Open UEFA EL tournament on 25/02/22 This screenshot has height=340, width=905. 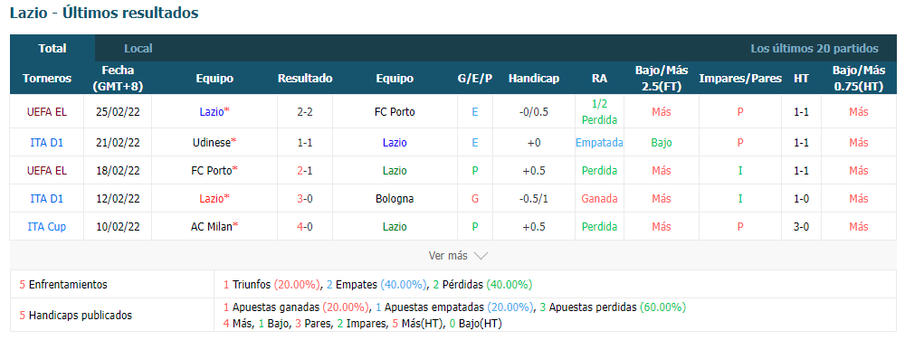tap(47, 112)
